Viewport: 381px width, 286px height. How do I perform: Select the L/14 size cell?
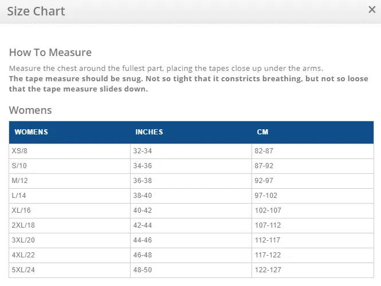pyautogui.click(x=69, y=196)
